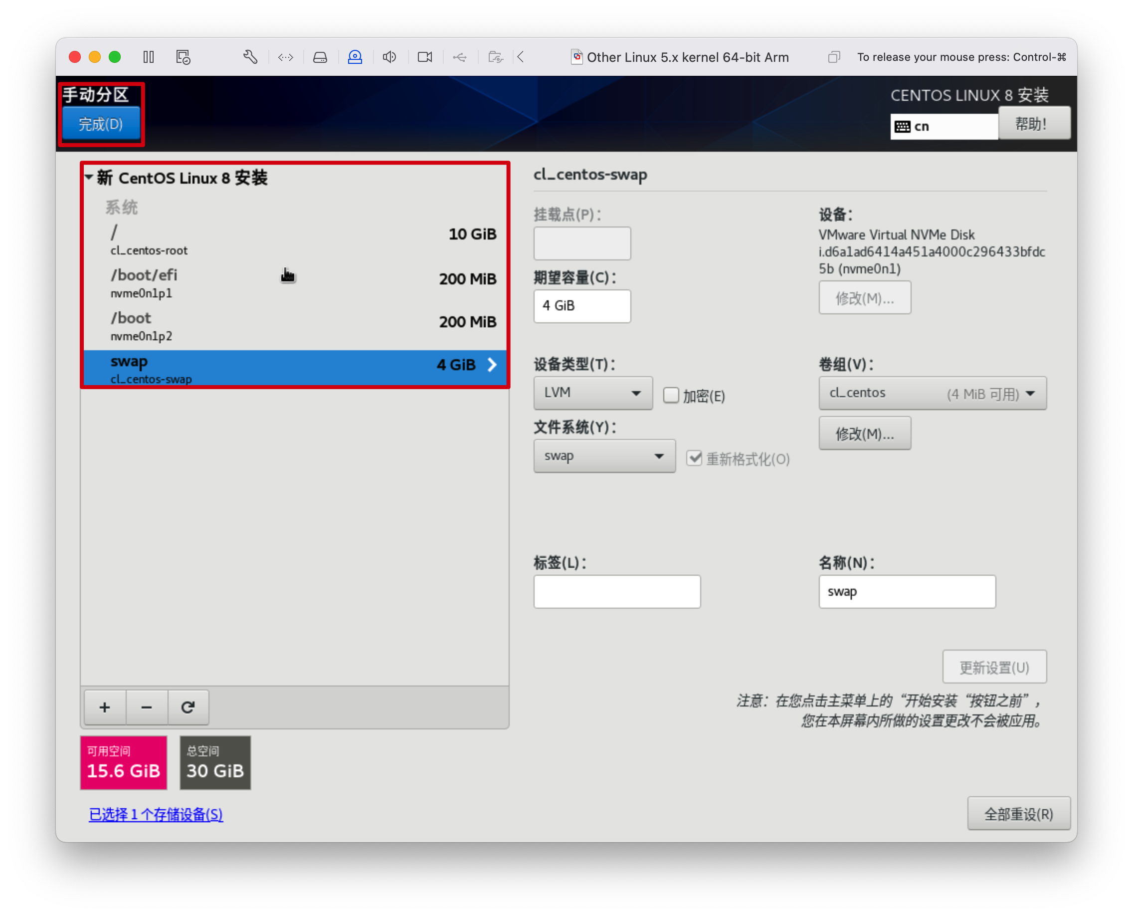
Task: Click the device 修改(M)... button
Action: [865, 298]
